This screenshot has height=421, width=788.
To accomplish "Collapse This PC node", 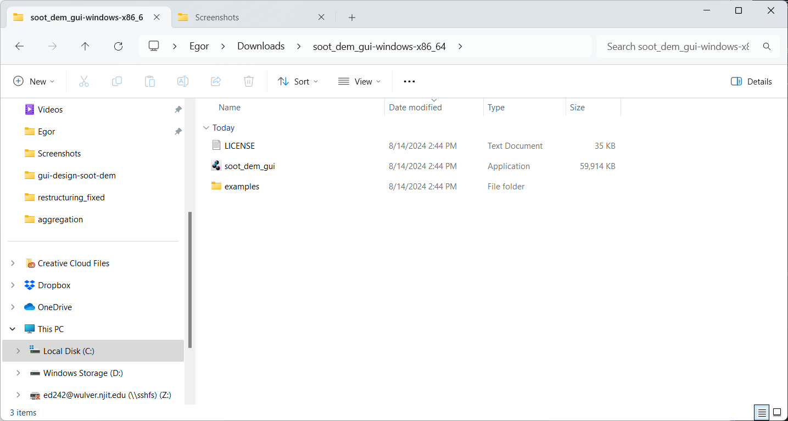I will (13, 329).
